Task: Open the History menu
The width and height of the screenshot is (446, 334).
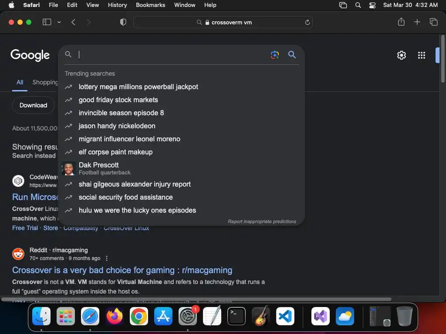Action: [117, 5]
